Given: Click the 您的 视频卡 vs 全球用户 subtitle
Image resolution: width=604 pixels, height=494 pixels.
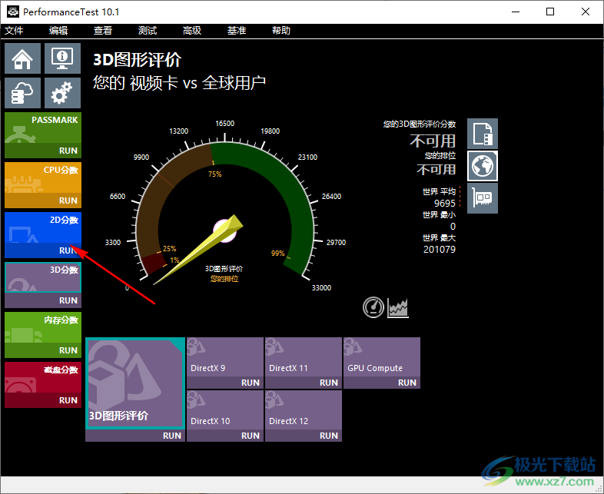Looking at the screenshot, I should point(180,83).
